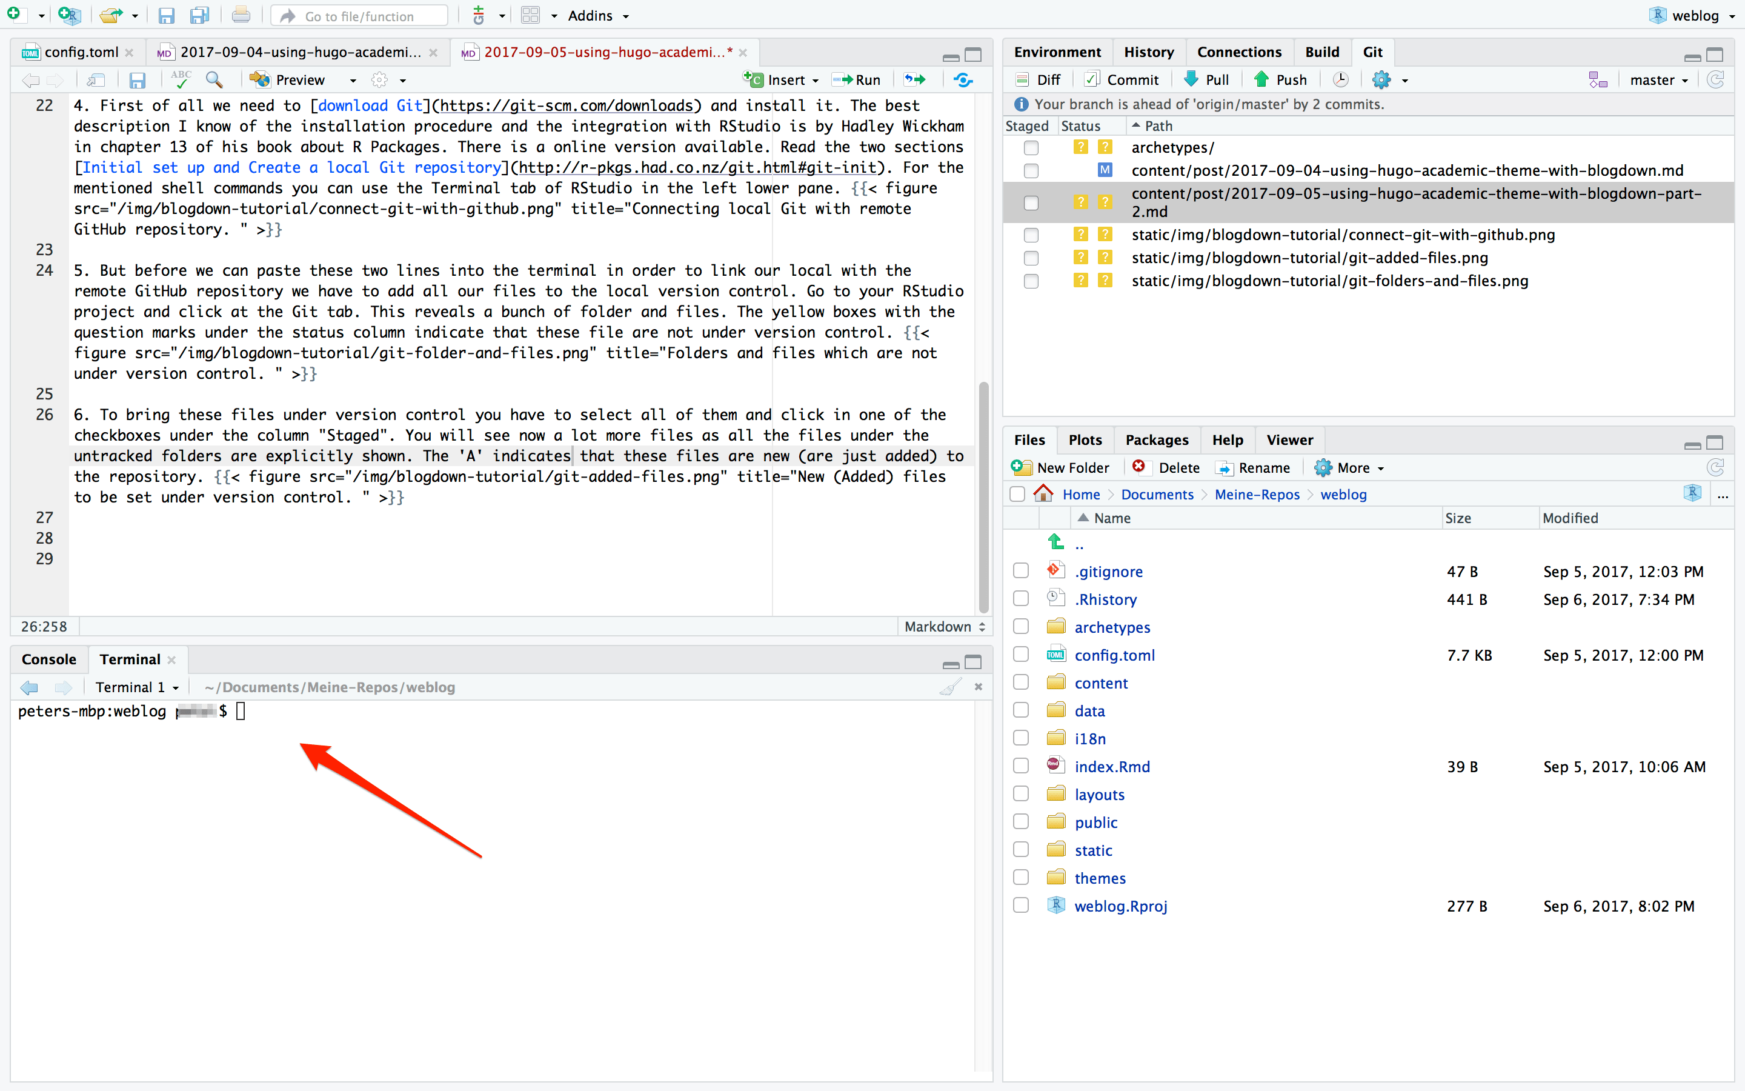Click the Go to file/function field
The width and height of the screenshot is (1745, 1091).
(x=359, y=15)
